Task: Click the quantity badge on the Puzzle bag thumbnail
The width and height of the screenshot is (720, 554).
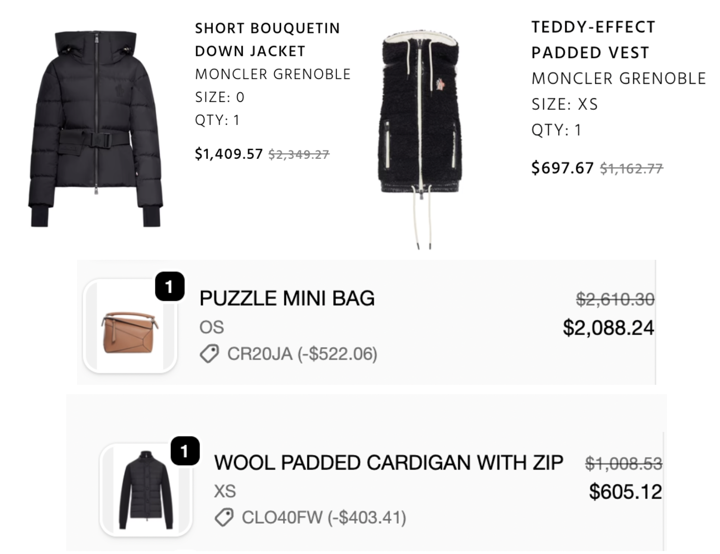Action: pos(169,286)
